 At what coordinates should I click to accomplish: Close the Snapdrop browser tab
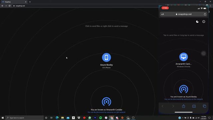point(26,2)
